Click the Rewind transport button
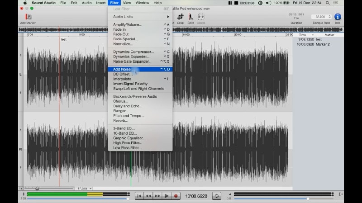Image resolution: width=362 pixels, height=203 pixels. click(148, 196)
